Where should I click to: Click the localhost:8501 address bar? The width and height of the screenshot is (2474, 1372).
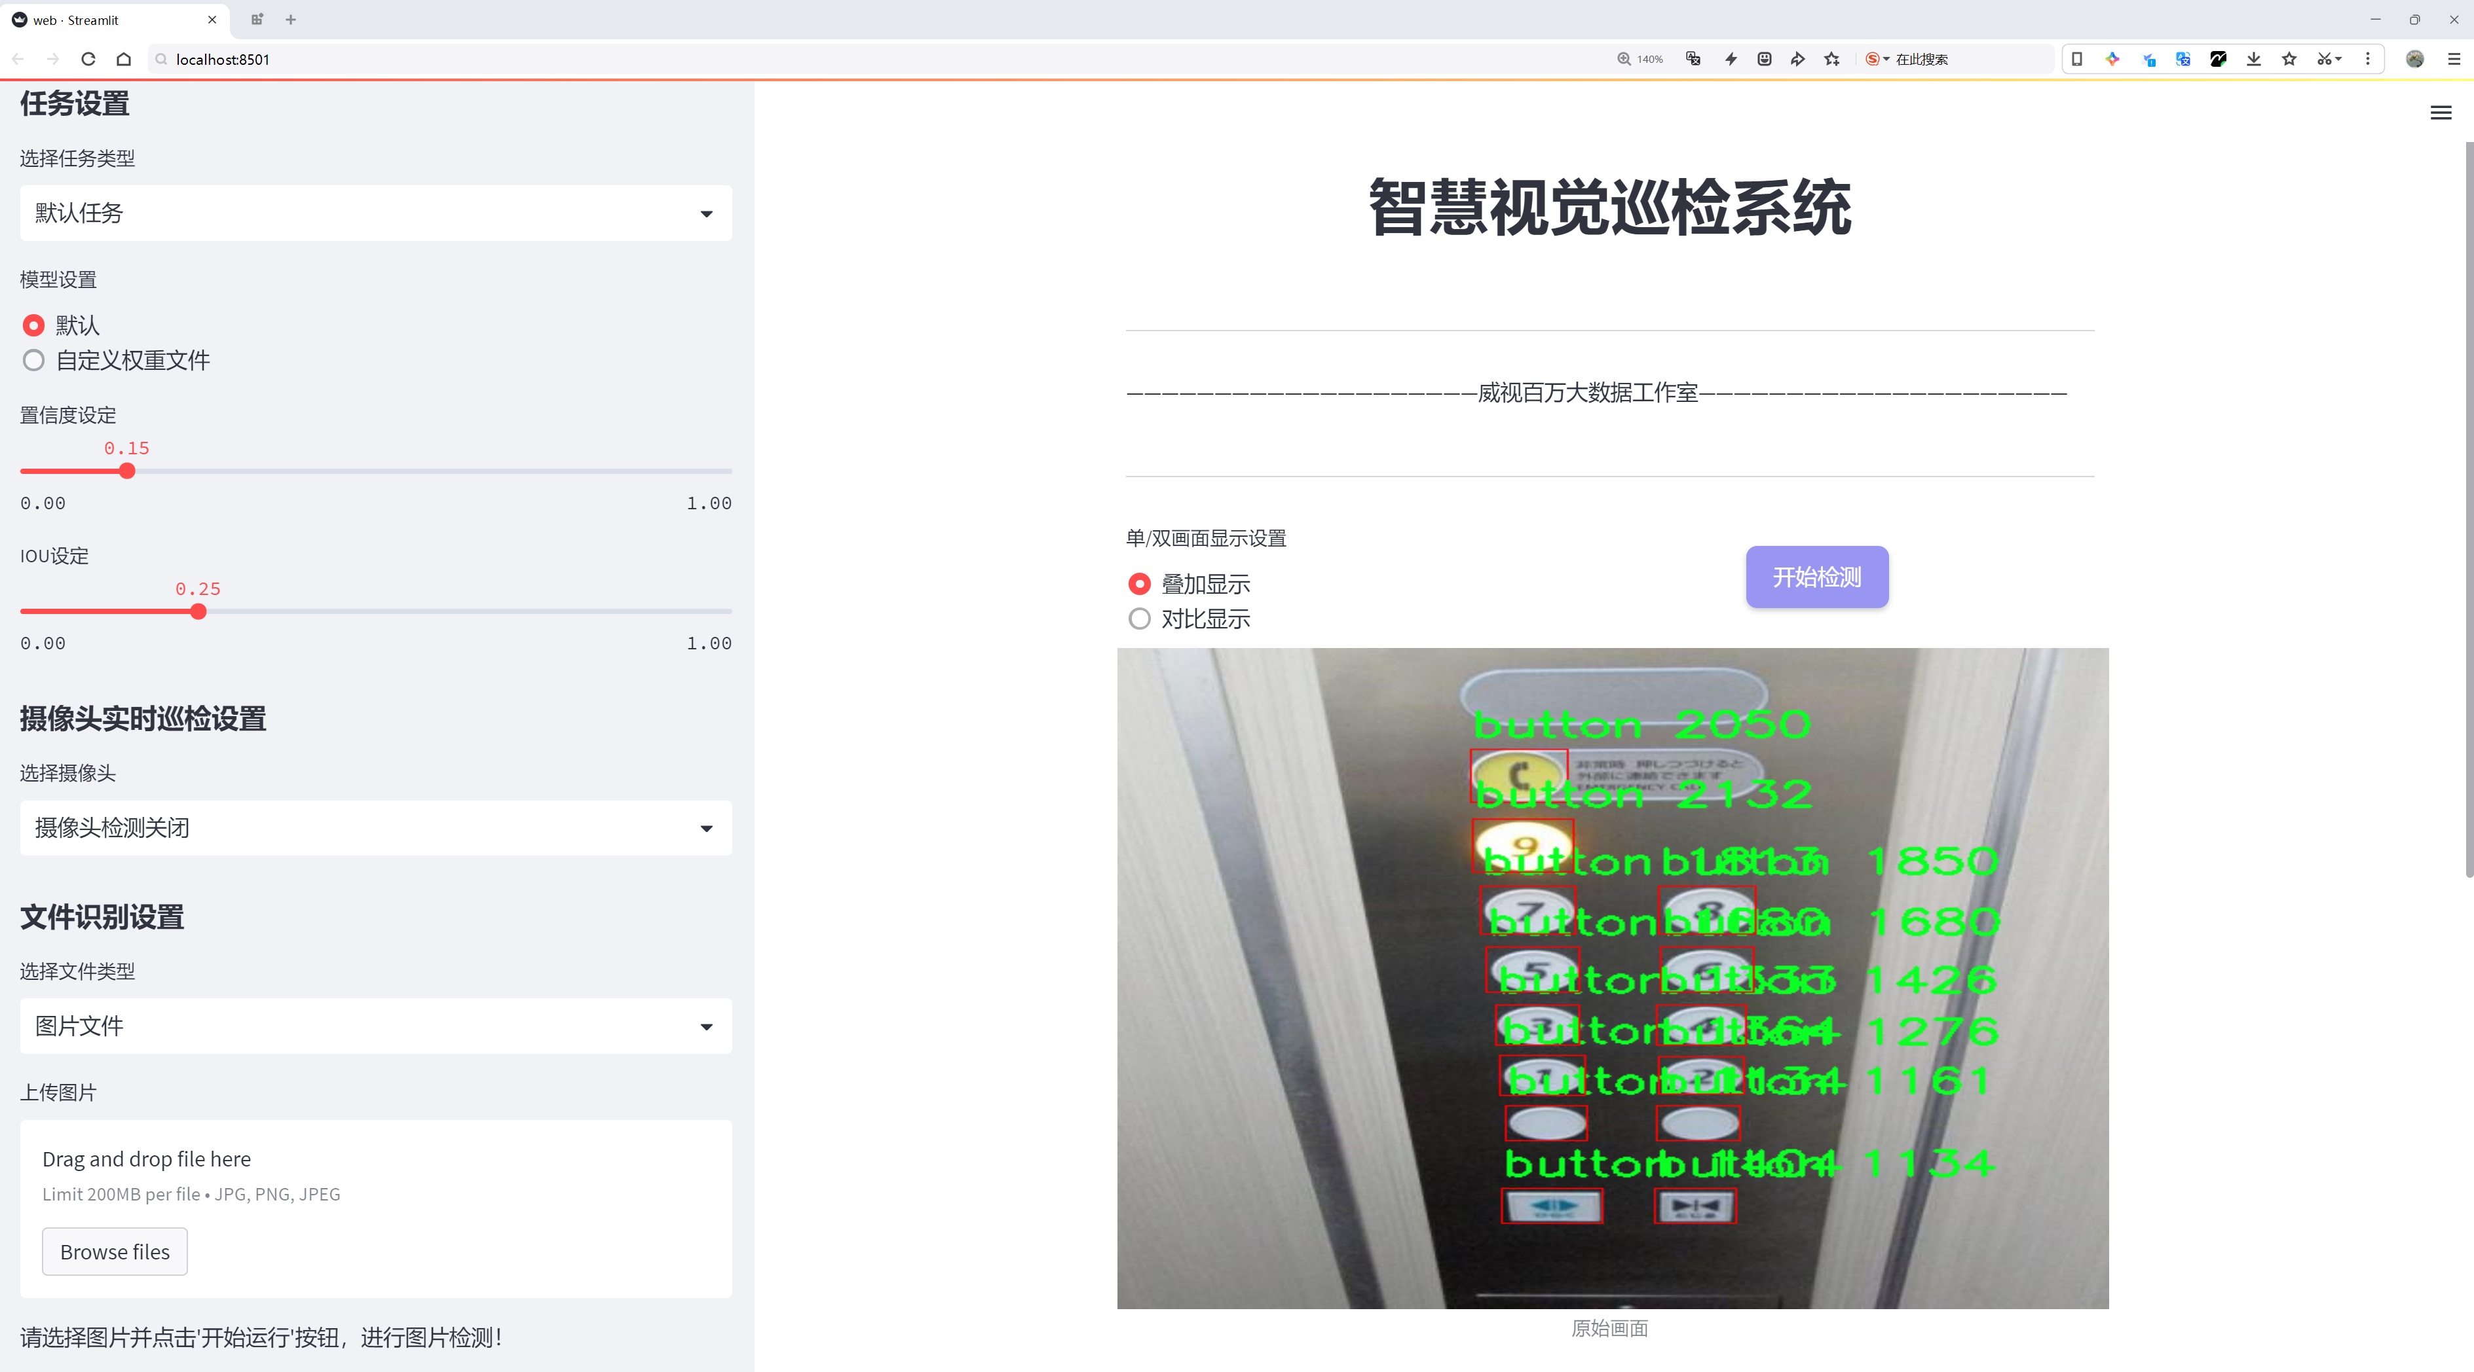pyautogui.click(x=865, y=60)
